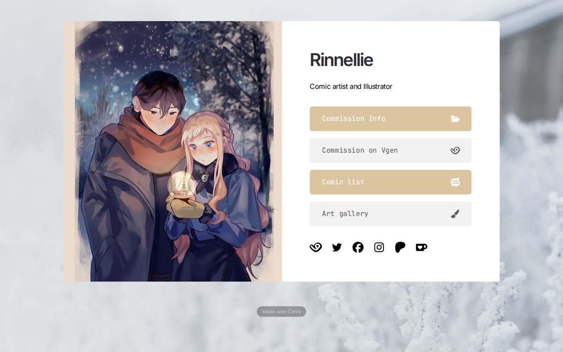
Task: Open the Vgen social icon link
Action: tap(316, 247)
